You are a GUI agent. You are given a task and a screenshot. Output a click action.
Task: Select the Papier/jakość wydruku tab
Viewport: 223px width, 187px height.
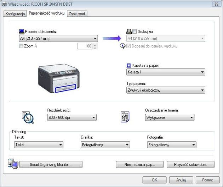click(47, 13)
